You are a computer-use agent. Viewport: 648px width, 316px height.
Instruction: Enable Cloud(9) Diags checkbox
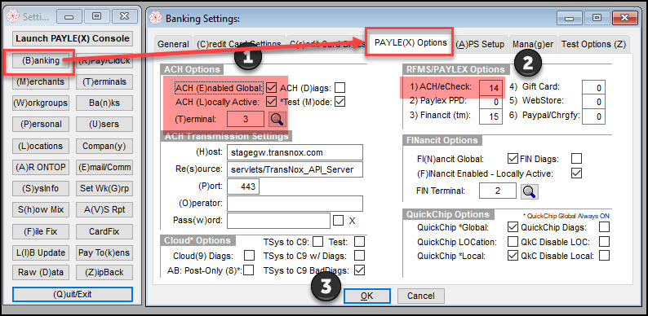tap(249, 256)
